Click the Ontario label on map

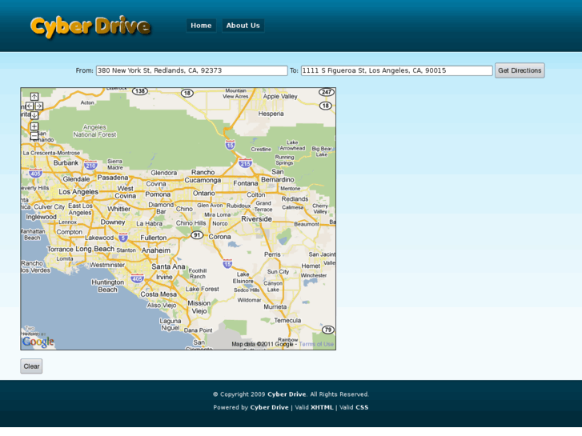click(204, 194)
